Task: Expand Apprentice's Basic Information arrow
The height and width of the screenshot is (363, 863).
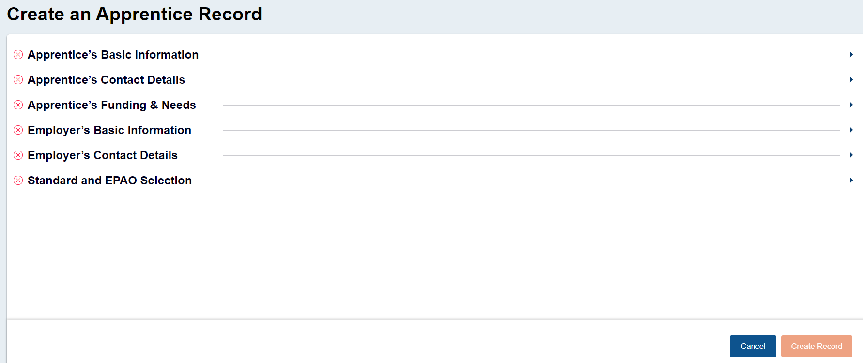Action: tap(851, 55)
